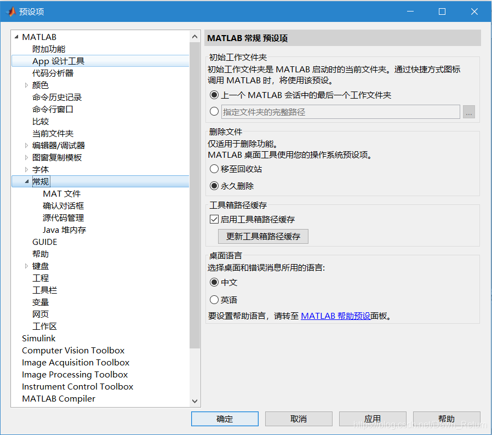Expand the 字体 node arrow
Viewport: 492px width, 435px height.
point(26,169)
